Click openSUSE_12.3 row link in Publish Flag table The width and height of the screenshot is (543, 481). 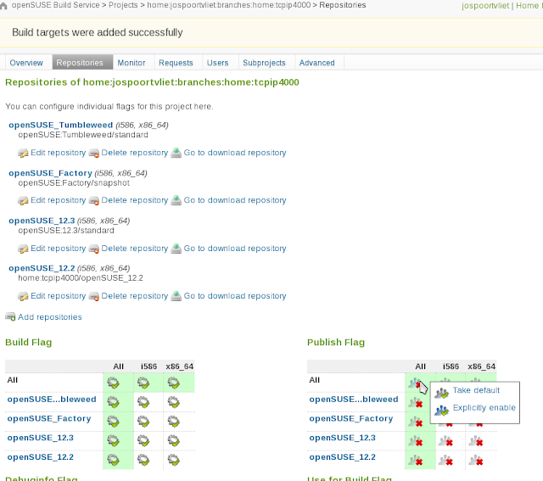[342, 438]
